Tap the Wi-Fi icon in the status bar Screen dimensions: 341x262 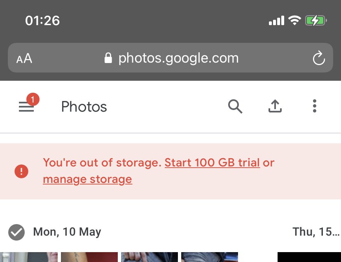[x=294, y=21]
